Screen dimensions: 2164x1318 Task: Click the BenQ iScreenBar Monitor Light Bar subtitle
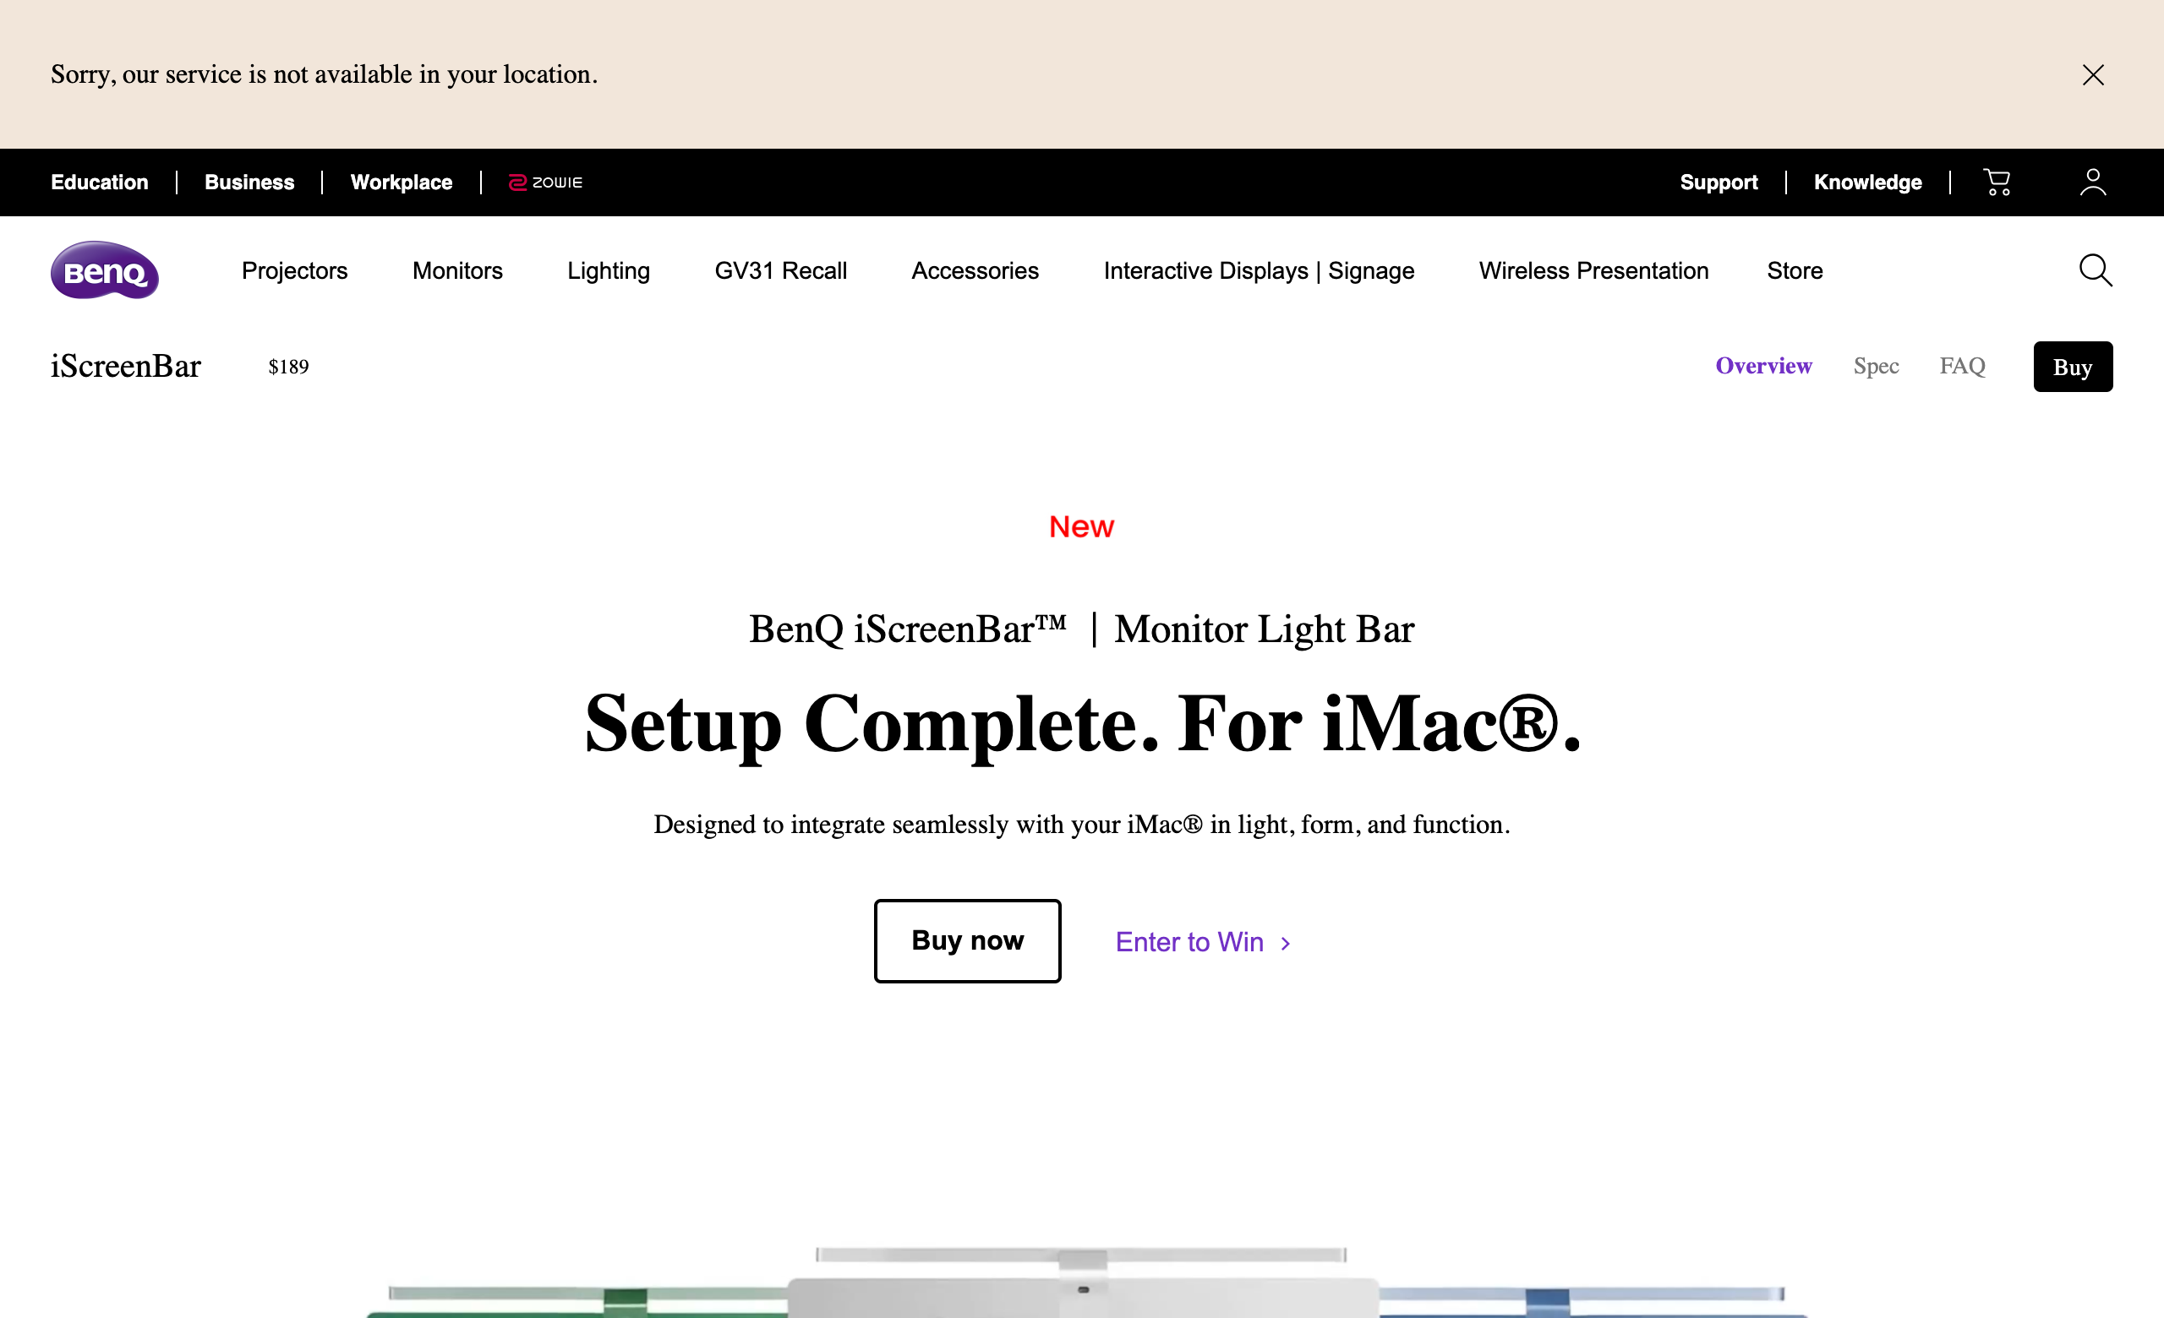[1081, 629]
